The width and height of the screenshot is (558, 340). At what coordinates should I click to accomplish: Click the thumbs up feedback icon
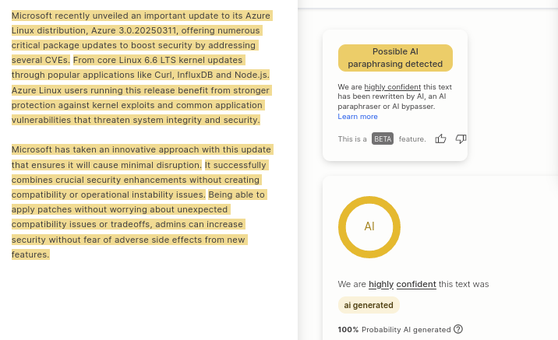tap(440, 138)
